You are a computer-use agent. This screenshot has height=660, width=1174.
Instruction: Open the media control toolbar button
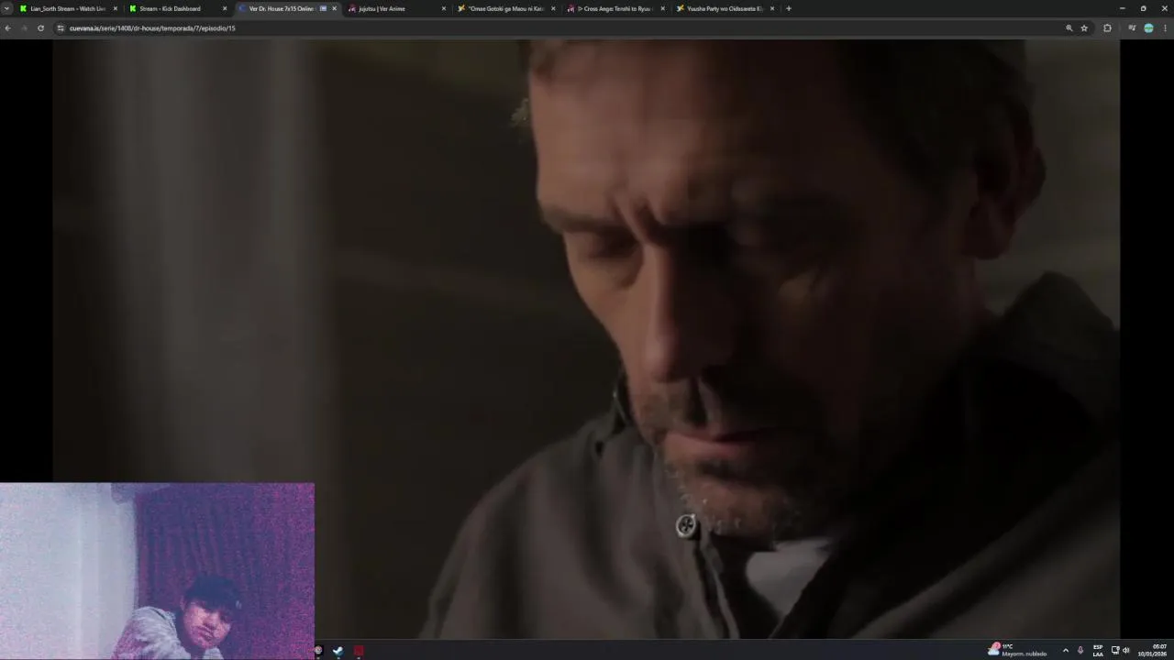tap(1132, 28)
